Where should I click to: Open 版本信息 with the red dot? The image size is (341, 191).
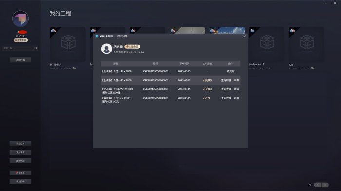click(x=20, y=173)
